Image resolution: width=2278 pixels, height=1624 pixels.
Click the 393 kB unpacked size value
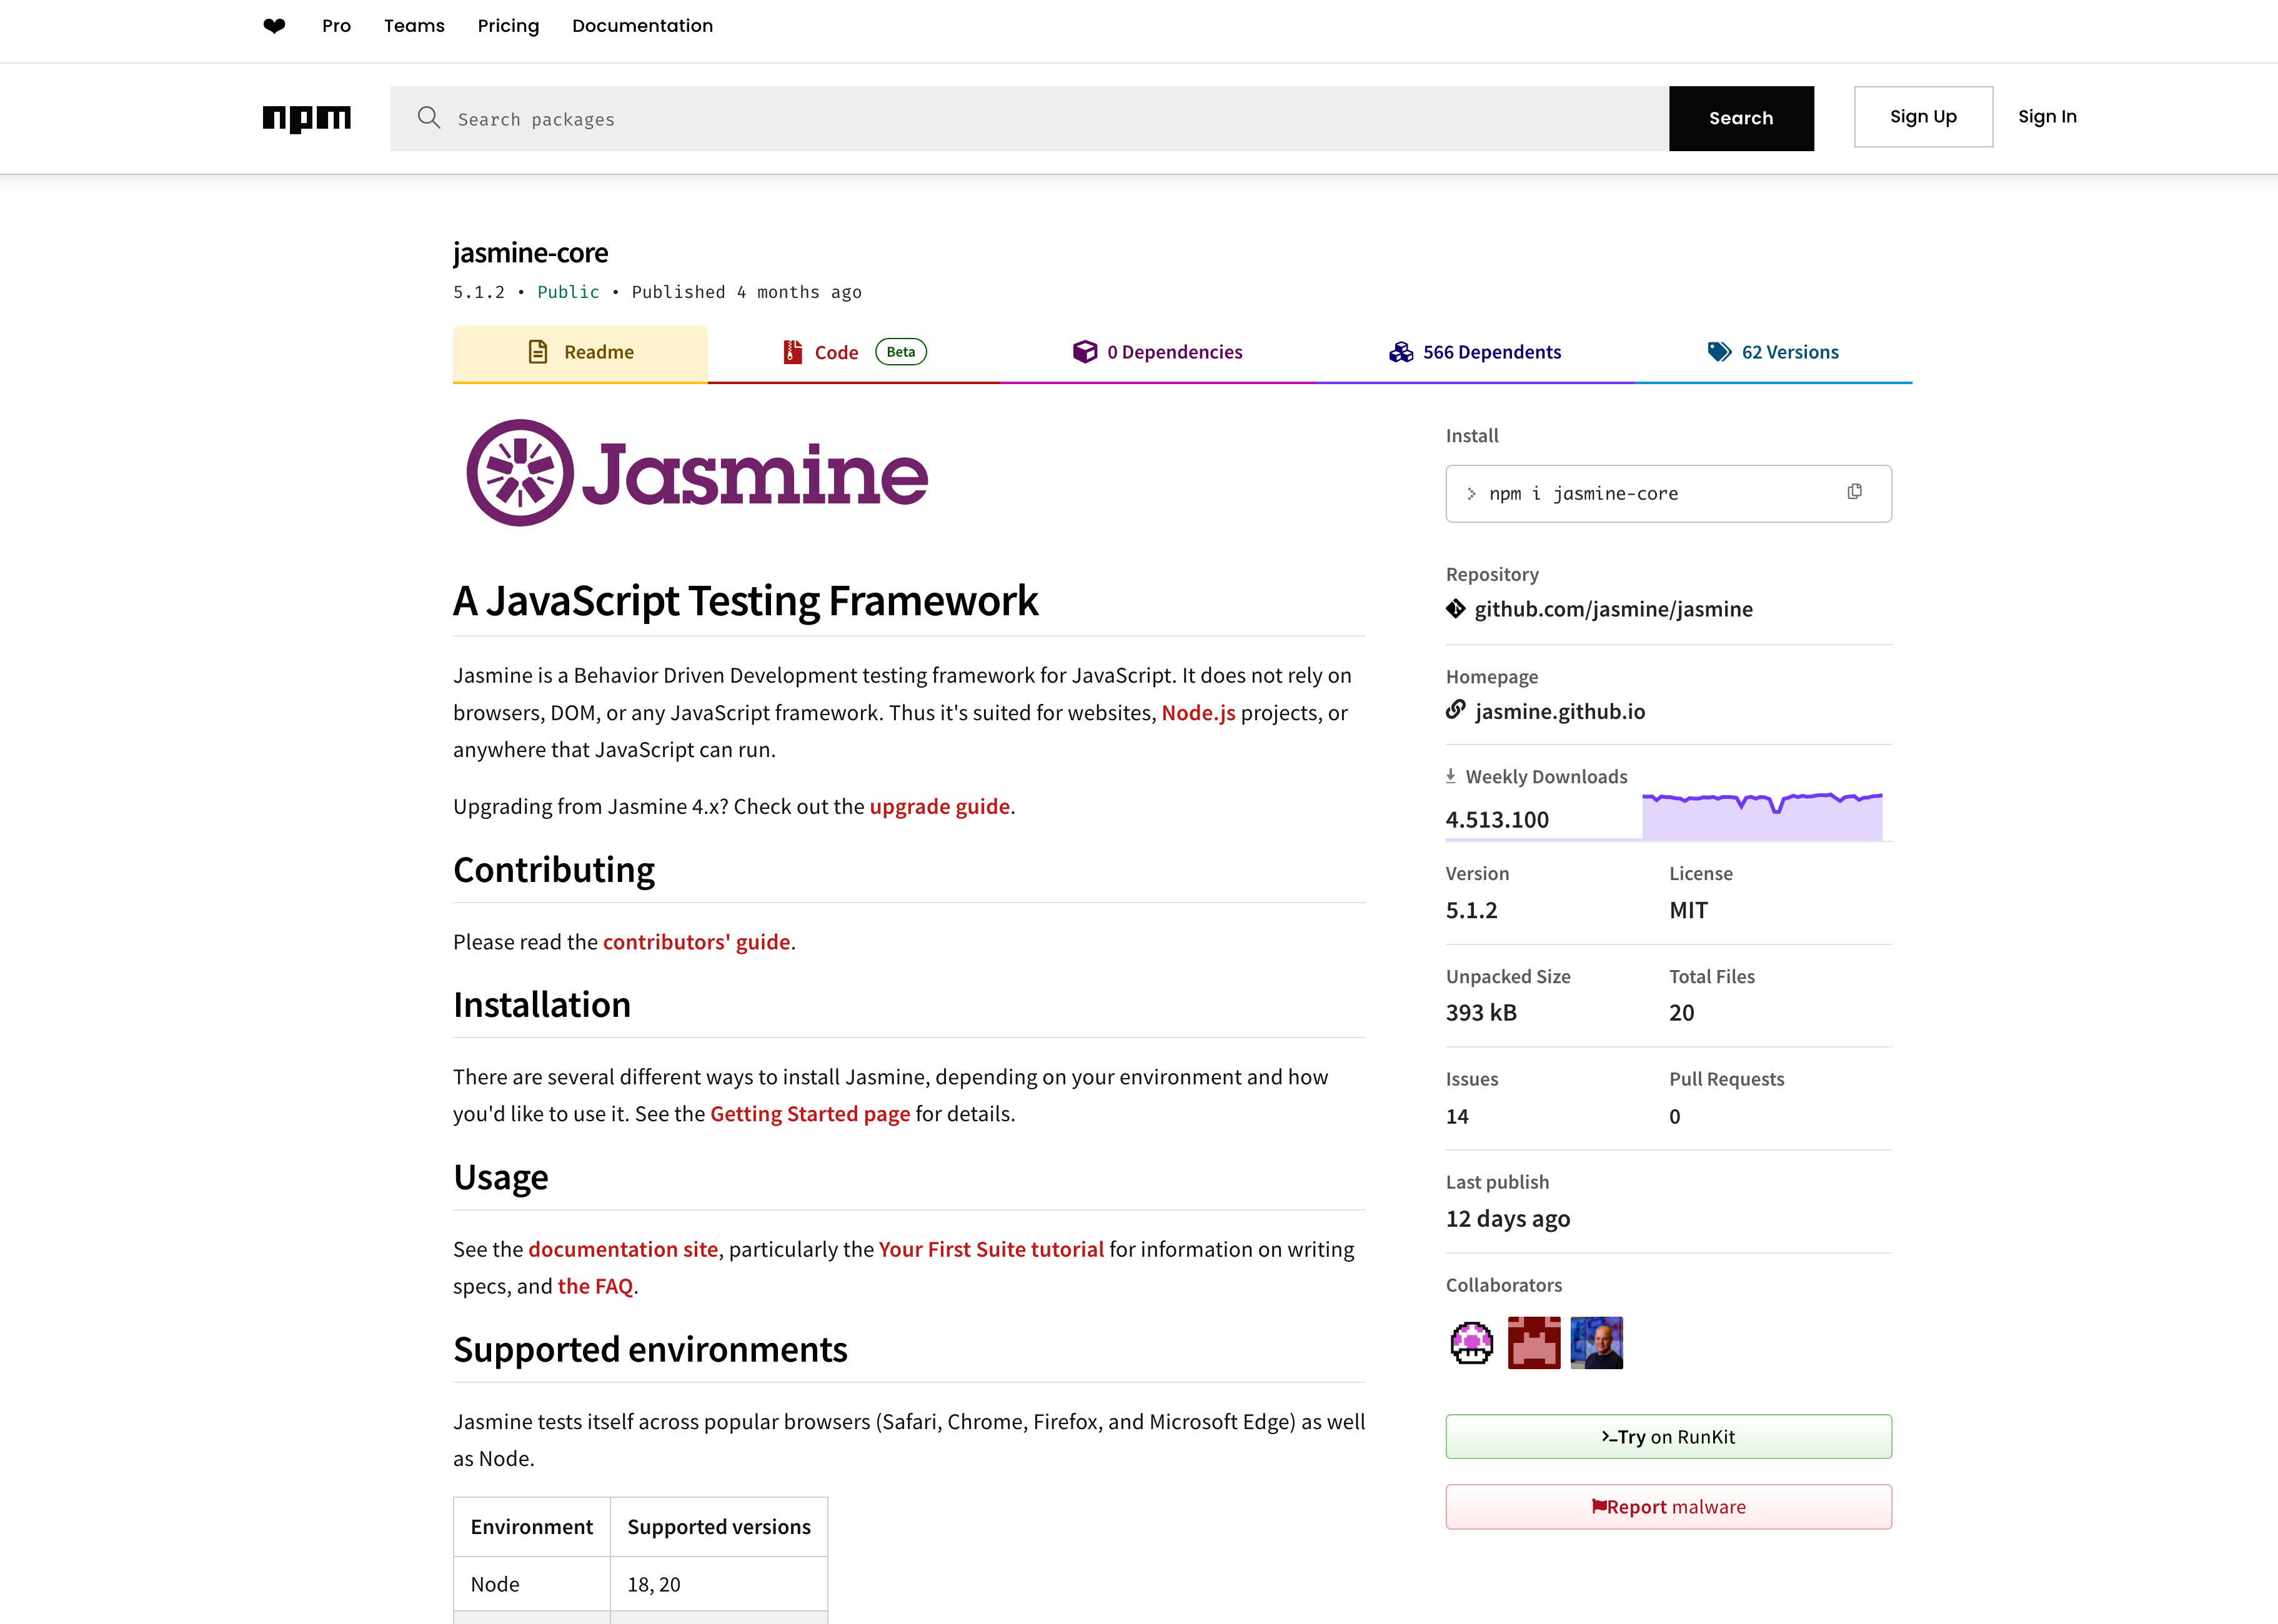(1481, 1013)
